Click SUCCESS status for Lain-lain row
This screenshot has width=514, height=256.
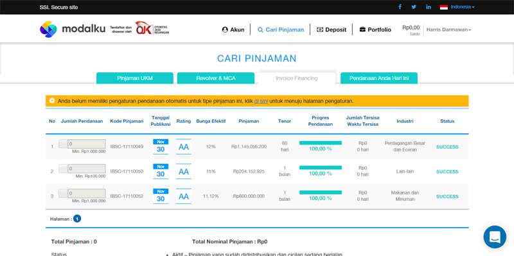click(447, 172)
